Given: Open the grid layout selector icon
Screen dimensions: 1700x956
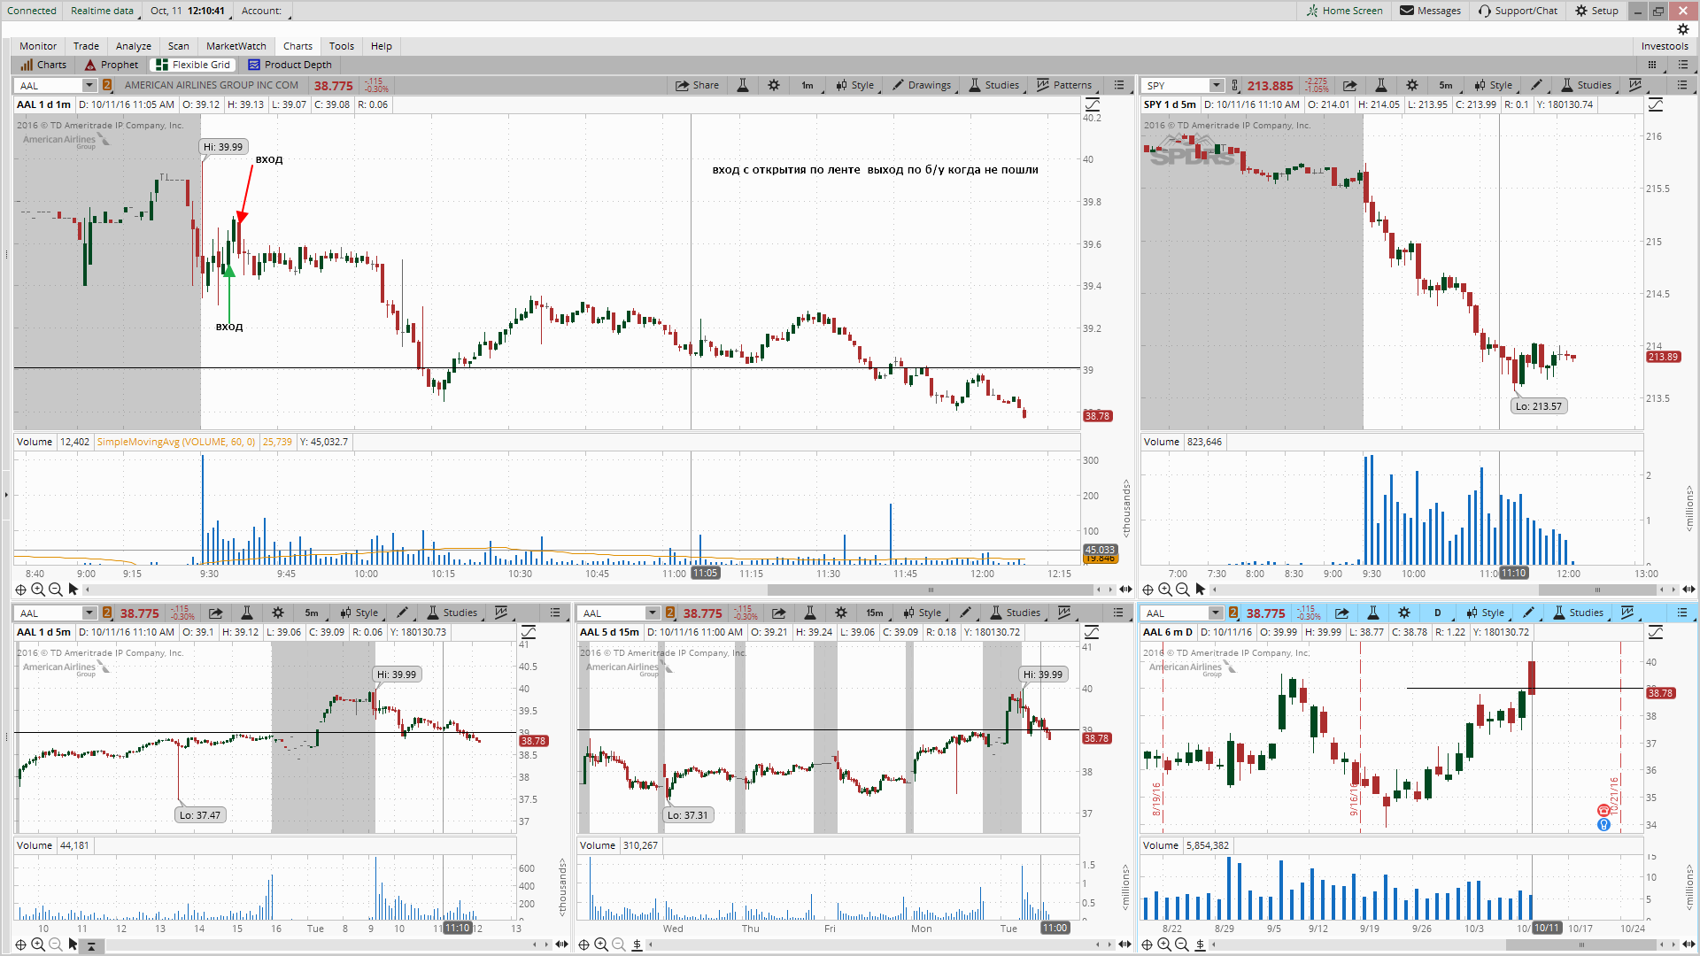Looking at the screenshot, I should [x=1652, y=65].
